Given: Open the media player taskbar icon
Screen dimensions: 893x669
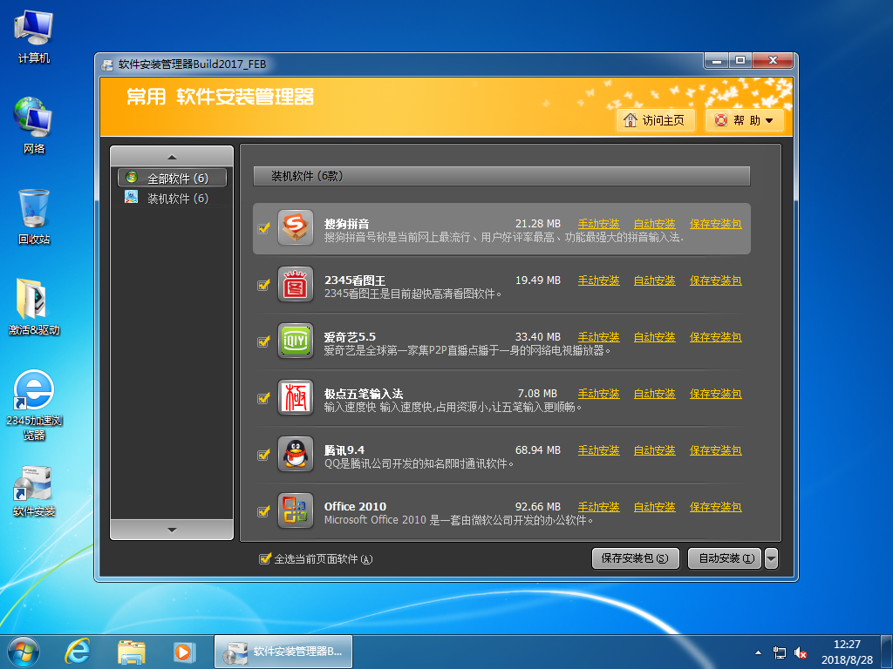Looking at the screenshot, I should pos(184,652).
